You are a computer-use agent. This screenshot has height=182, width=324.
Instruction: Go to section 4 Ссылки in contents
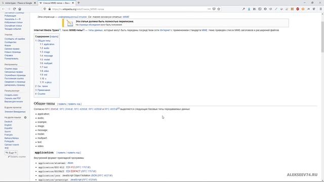[40, 94]
